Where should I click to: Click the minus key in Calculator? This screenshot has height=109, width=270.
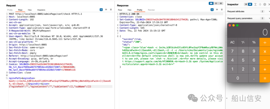tap(265, 60)
